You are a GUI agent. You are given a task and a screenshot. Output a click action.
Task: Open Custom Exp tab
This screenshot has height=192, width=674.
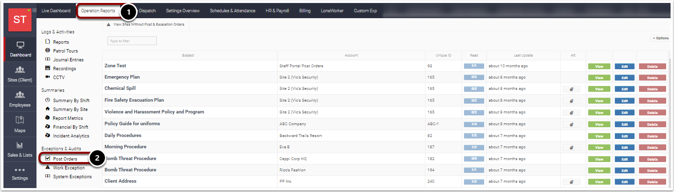365,10
